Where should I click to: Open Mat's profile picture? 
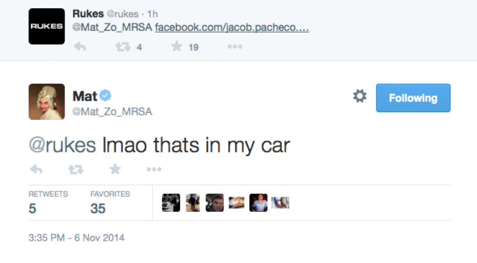click(47, 101)
